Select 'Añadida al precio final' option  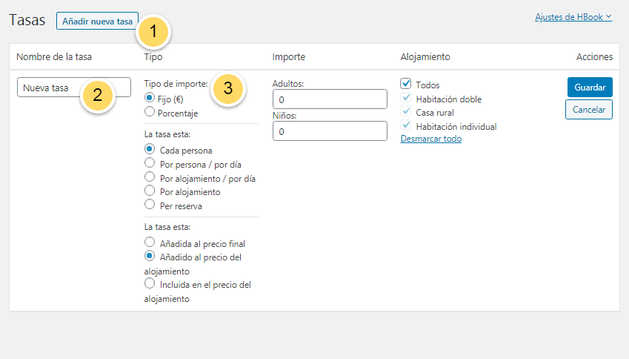pyautogui.click(x=150, y=243)
